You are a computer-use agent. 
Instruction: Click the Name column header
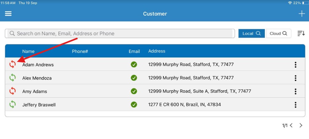(28, 51)
